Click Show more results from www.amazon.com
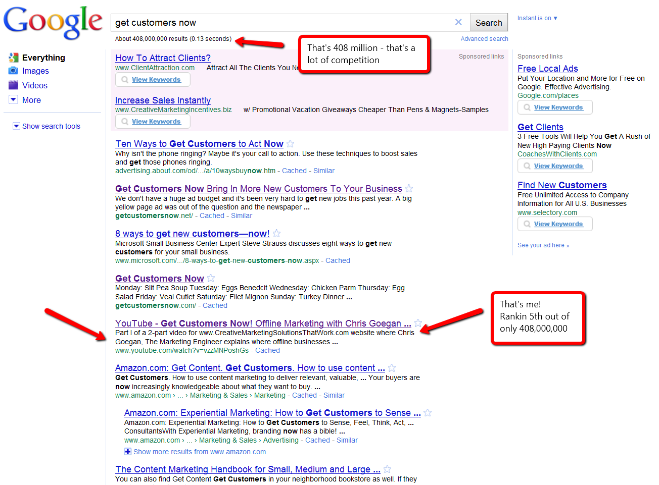Screen dimensions: 659x485 click(200, 452)
